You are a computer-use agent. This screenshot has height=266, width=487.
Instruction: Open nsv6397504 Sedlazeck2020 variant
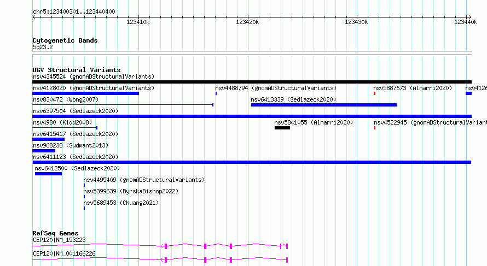[x=76, y=111]
